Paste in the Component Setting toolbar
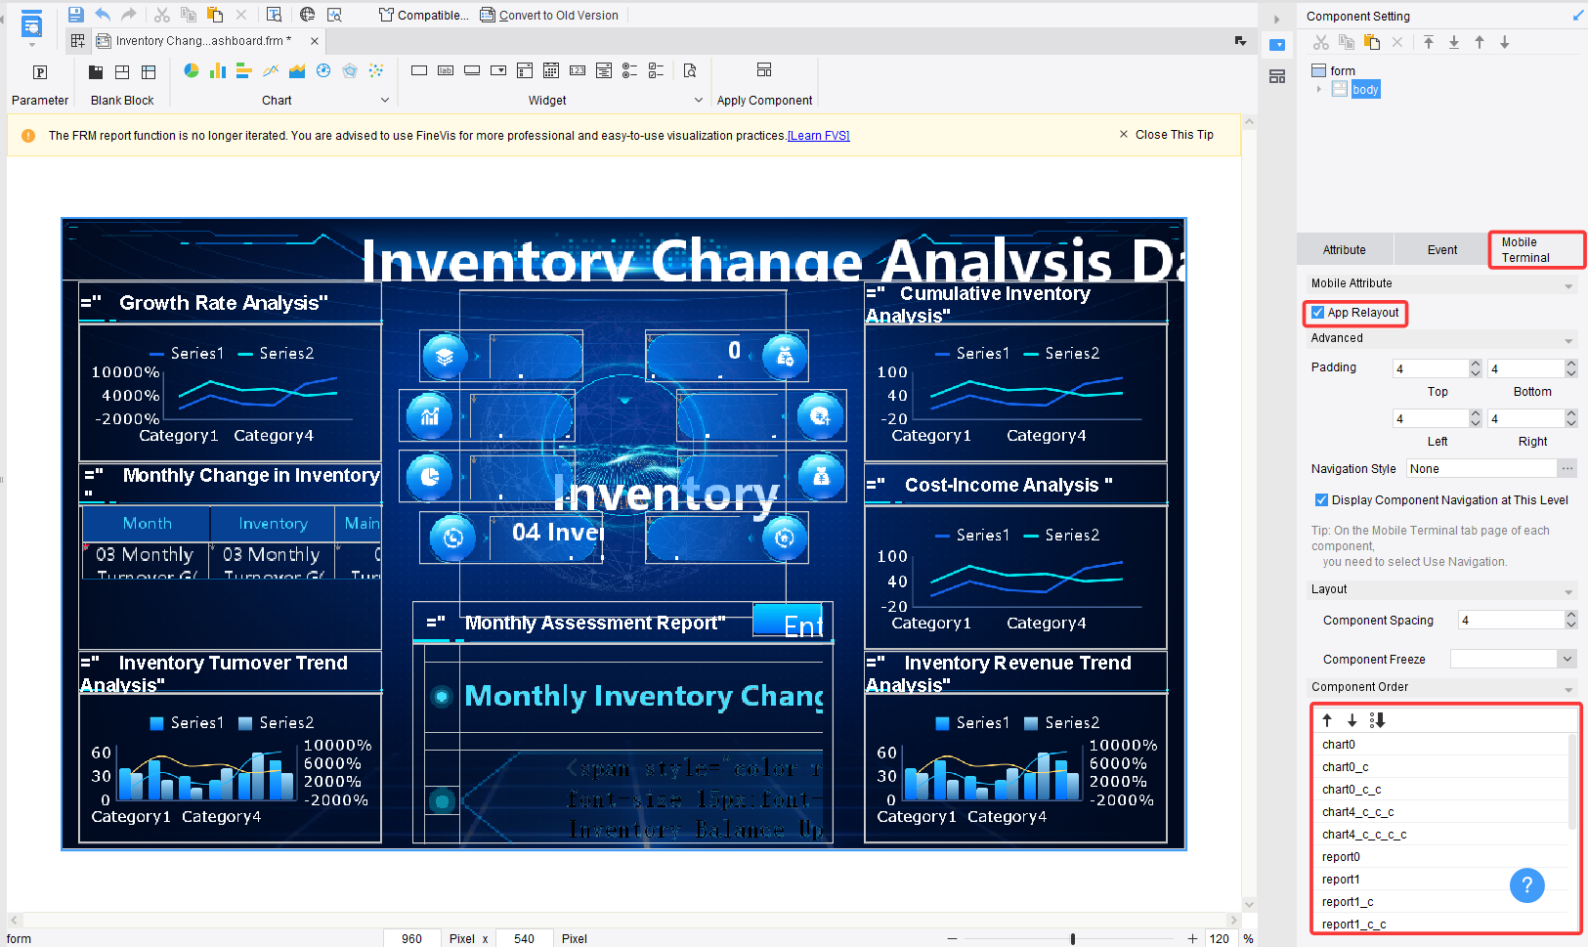The height and width of the screenshot is (947, 1588). pos(1372,42)
